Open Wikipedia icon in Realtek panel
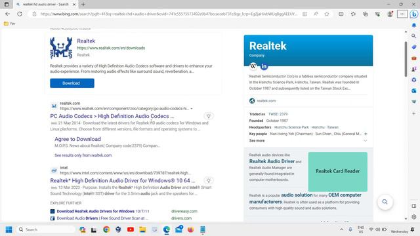Screen dimensions: 420x236 pos(253,66)
